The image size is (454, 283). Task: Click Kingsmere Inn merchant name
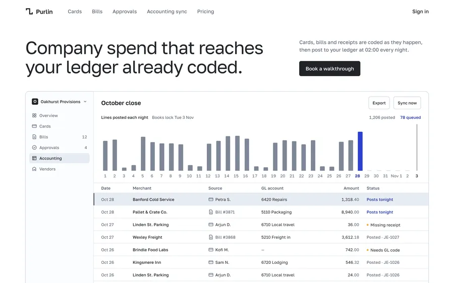pyautogui.click(x=147, y=262)
